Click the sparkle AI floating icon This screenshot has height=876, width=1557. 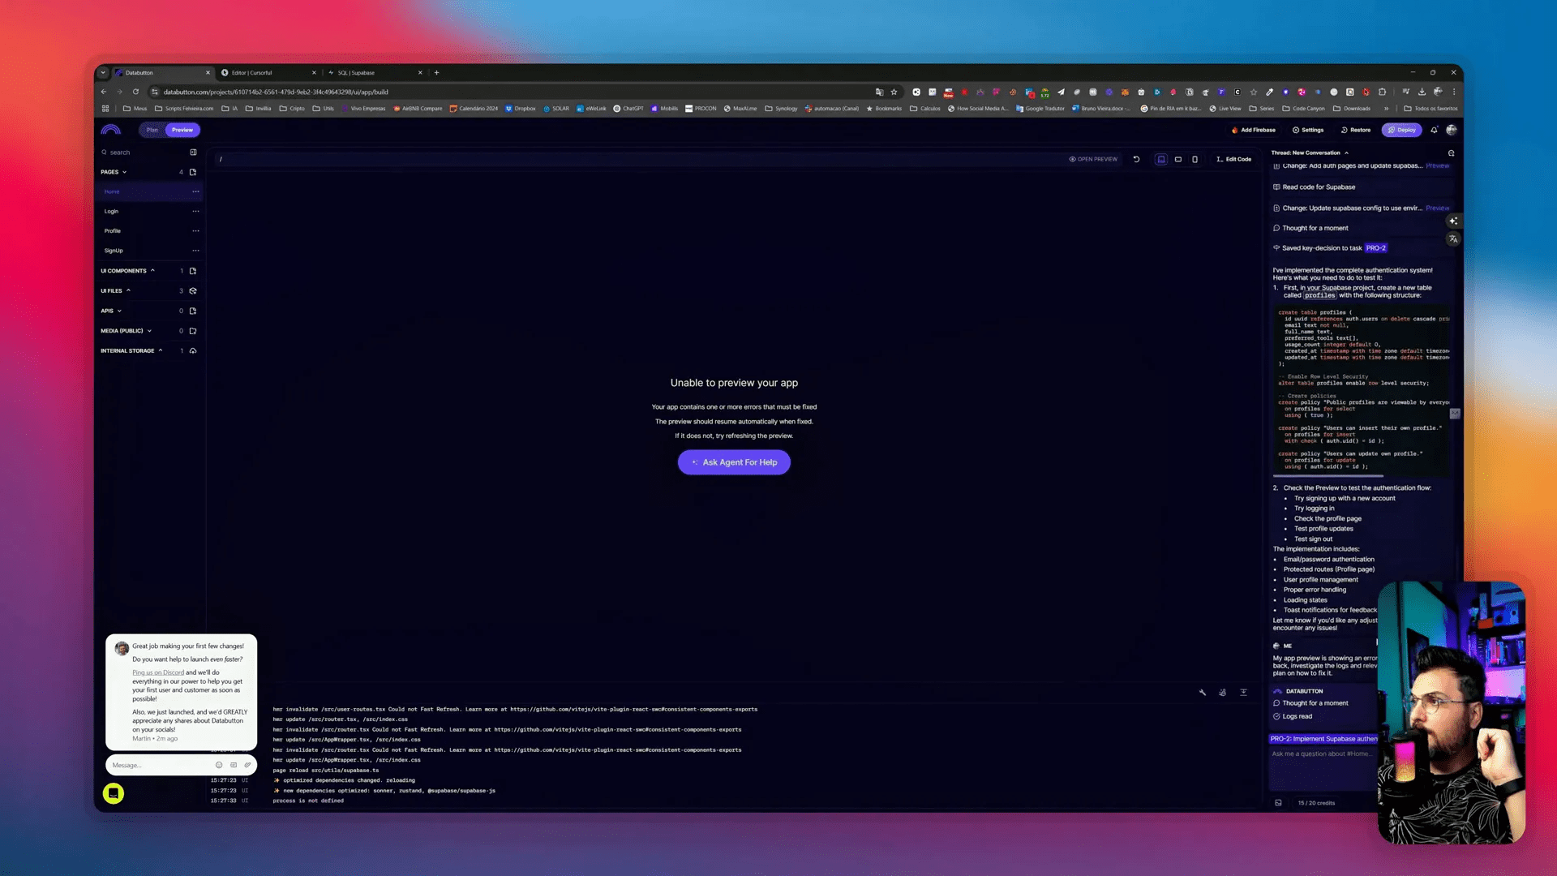1453,221
